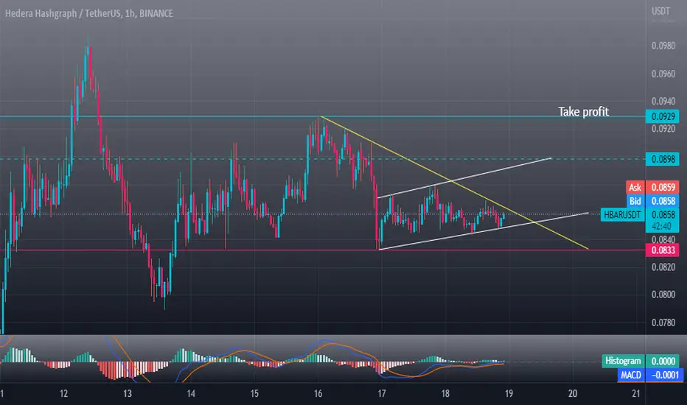
Task: Click the 0.0859 ask price tag
Action: point(663,187)
